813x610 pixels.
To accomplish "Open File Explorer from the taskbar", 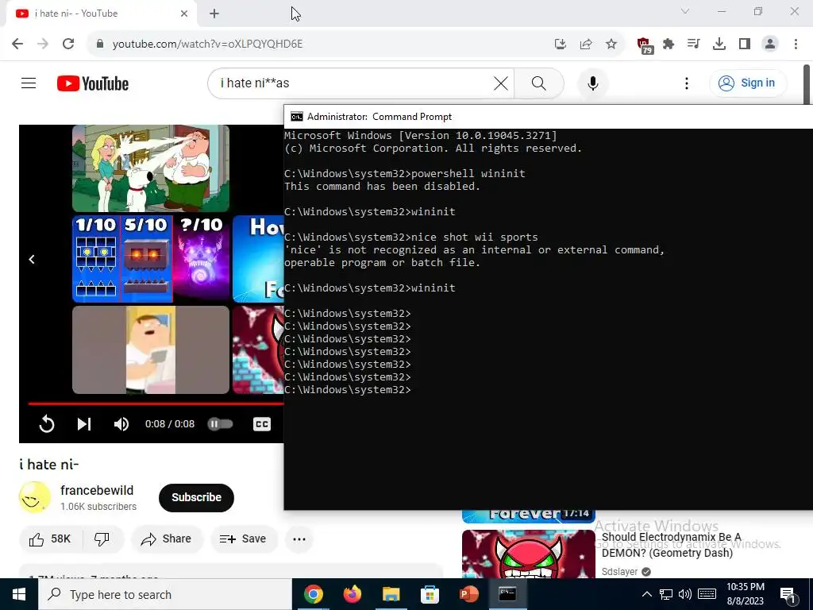I will [391, 594].
